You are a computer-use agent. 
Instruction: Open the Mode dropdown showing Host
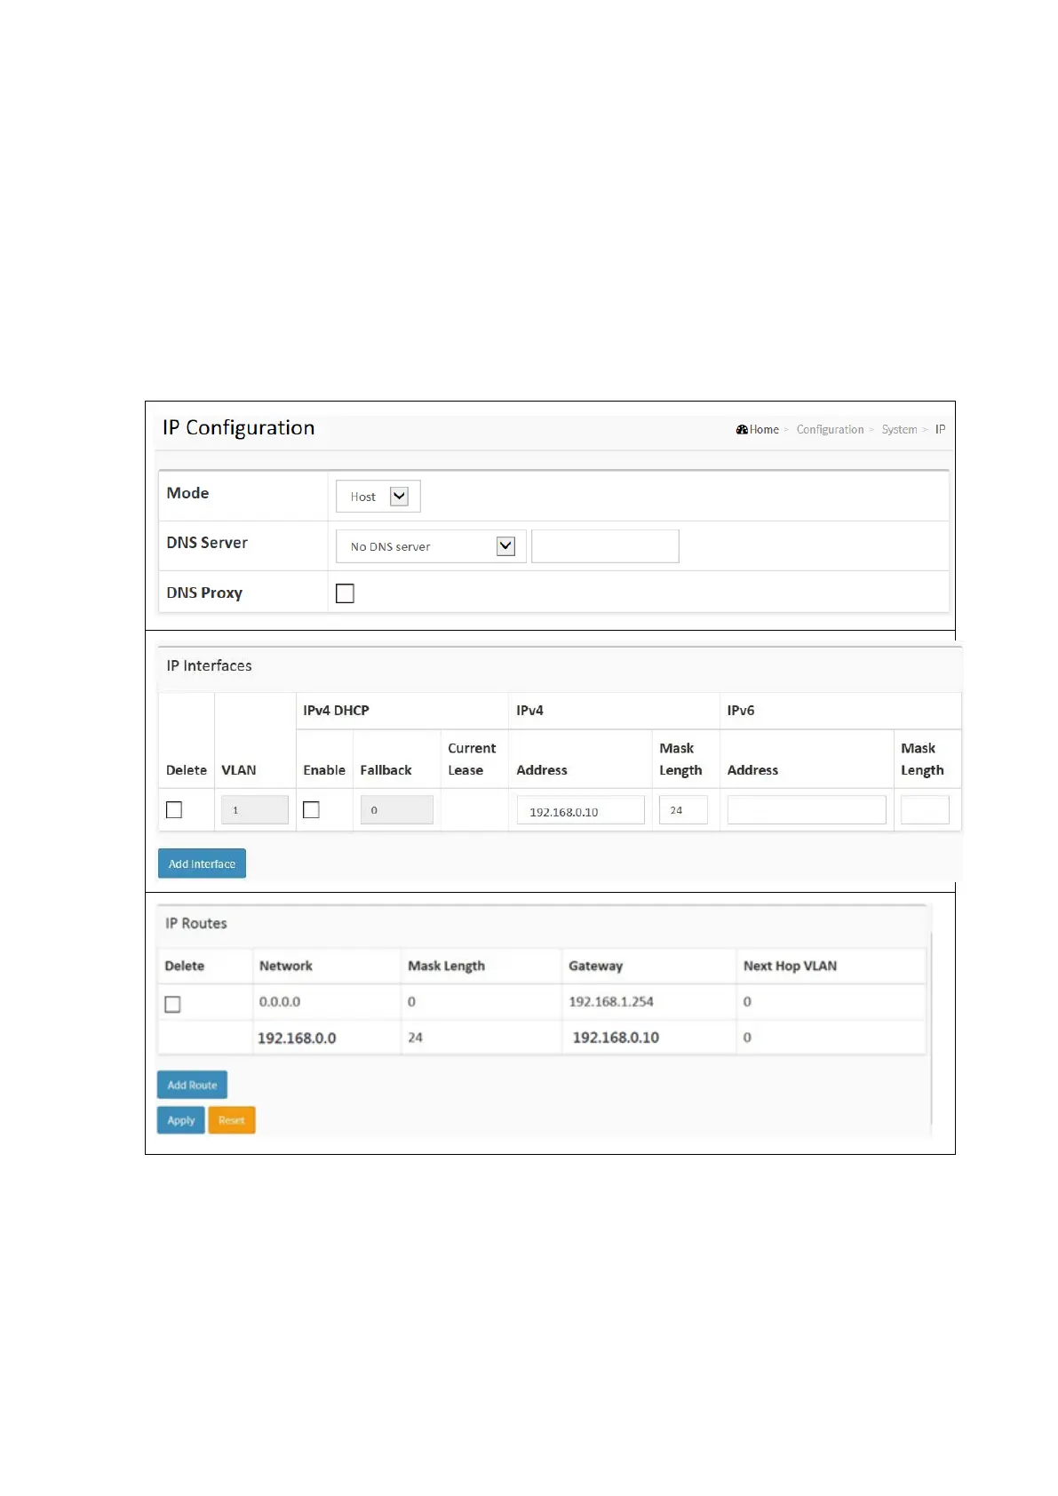(x=378, y=497)
